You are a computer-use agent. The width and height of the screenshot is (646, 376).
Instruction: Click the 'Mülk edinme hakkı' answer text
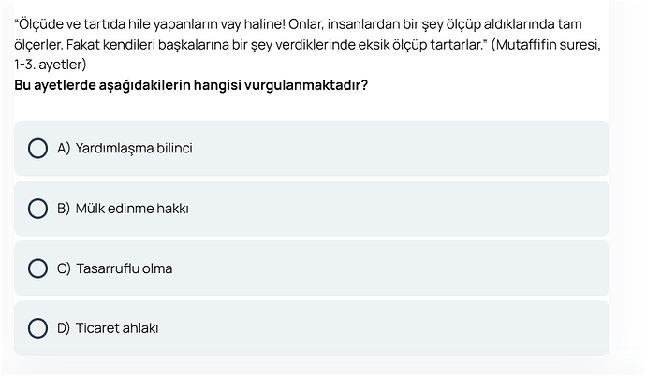point(132,209)
